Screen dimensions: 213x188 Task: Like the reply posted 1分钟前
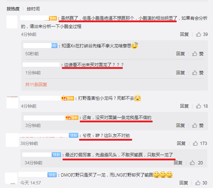tap(198, 73)
